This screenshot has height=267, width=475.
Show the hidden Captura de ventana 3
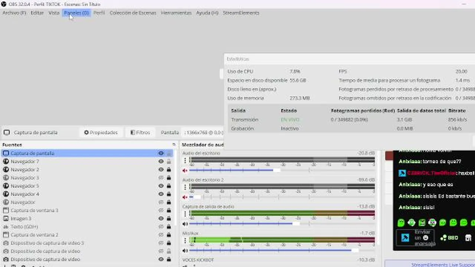click(161, 210)
